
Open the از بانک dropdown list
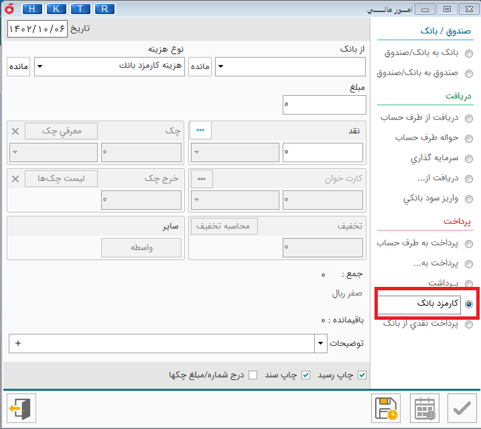220,67
